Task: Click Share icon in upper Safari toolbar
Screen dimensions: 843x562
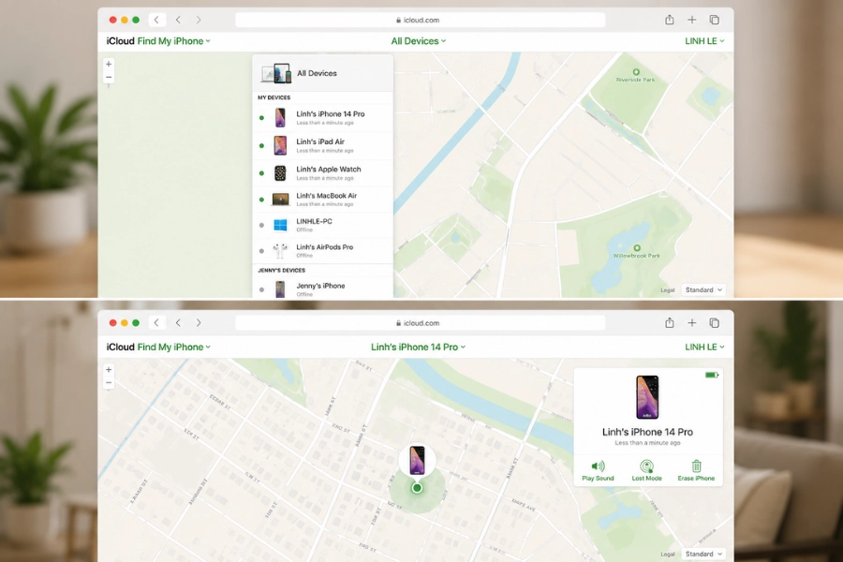Action: (670, 20)
